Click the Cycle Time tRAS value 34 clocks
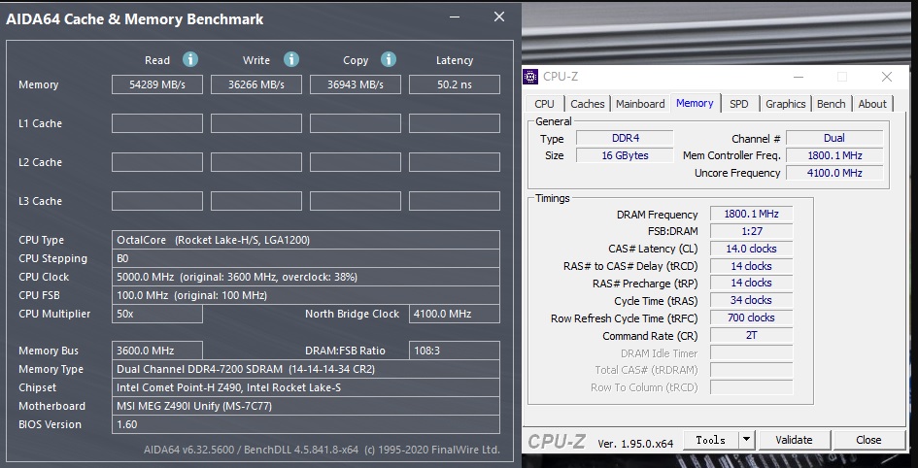Screen dimensions: 918x468 [751, 301]
